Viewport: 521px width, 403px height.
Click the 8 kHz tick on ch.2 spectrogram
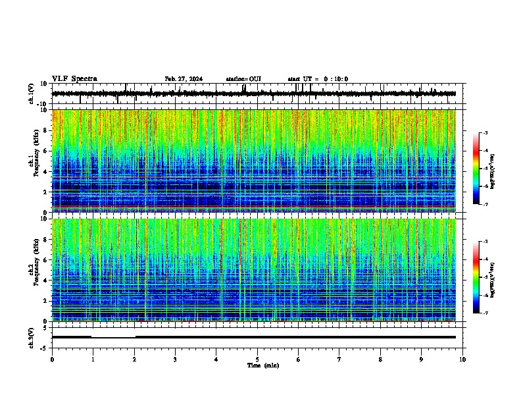click(45, 240)
